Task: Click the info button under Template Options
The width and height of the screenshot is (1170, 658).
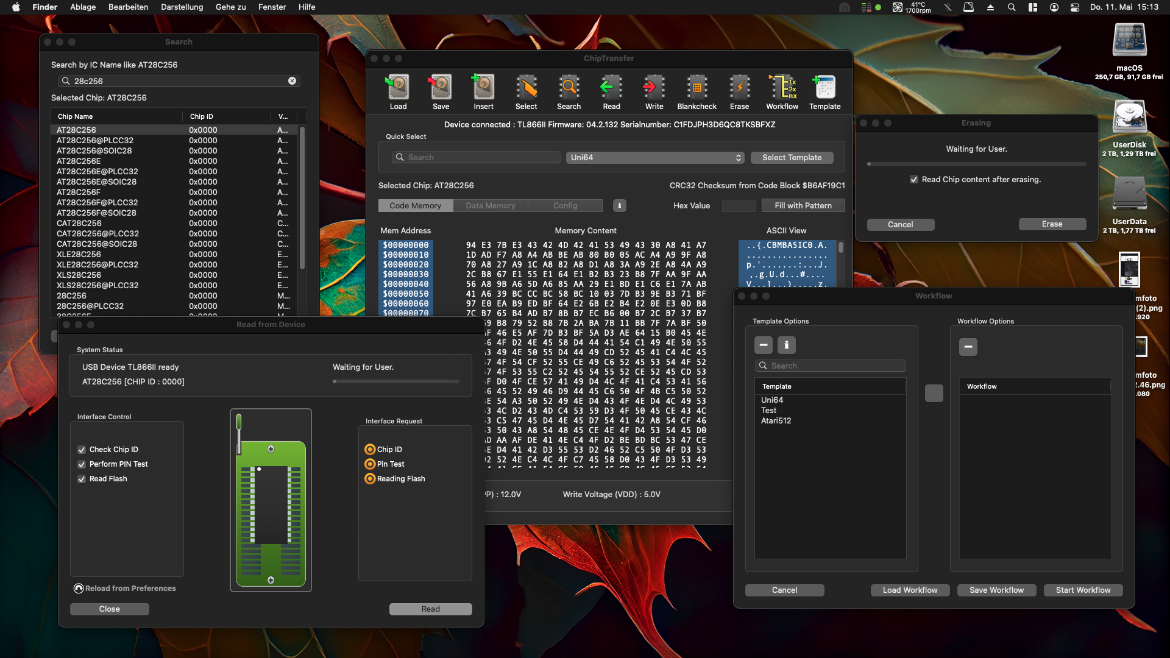Action: pos(786,345)
